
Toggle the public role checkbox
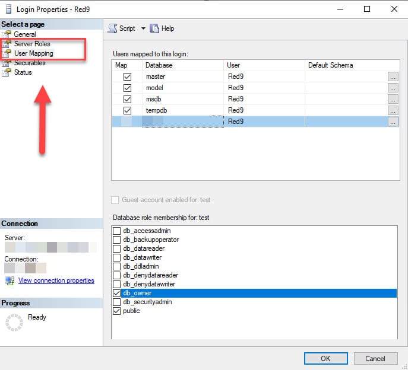point(116,311)
